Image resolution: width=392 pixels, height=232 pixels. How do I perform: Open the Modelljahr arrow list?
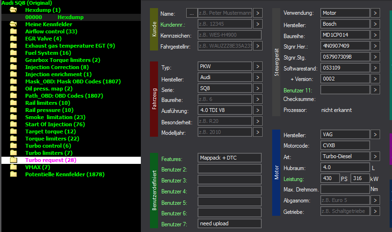pyautogui.click(x=258, y=132)
